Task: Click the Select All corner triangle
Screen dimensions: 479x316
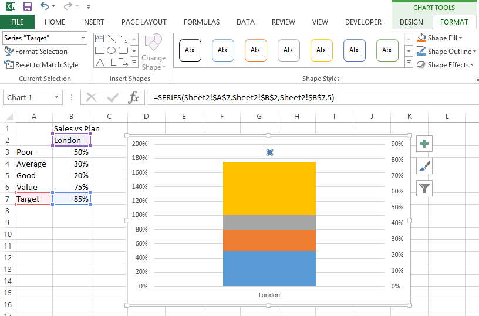Action: tap(9, 117)
